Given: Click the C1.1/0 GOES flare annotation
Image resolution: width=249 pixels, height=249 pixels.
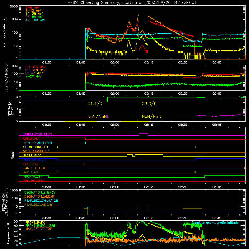Looking at the screenshot, I should (x=95, y=104).
